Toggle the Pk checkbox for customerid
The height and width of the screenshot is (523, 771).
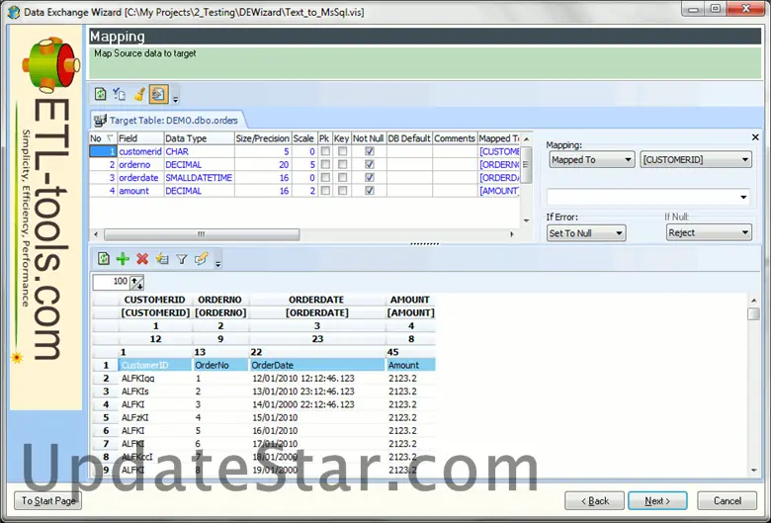325,151
